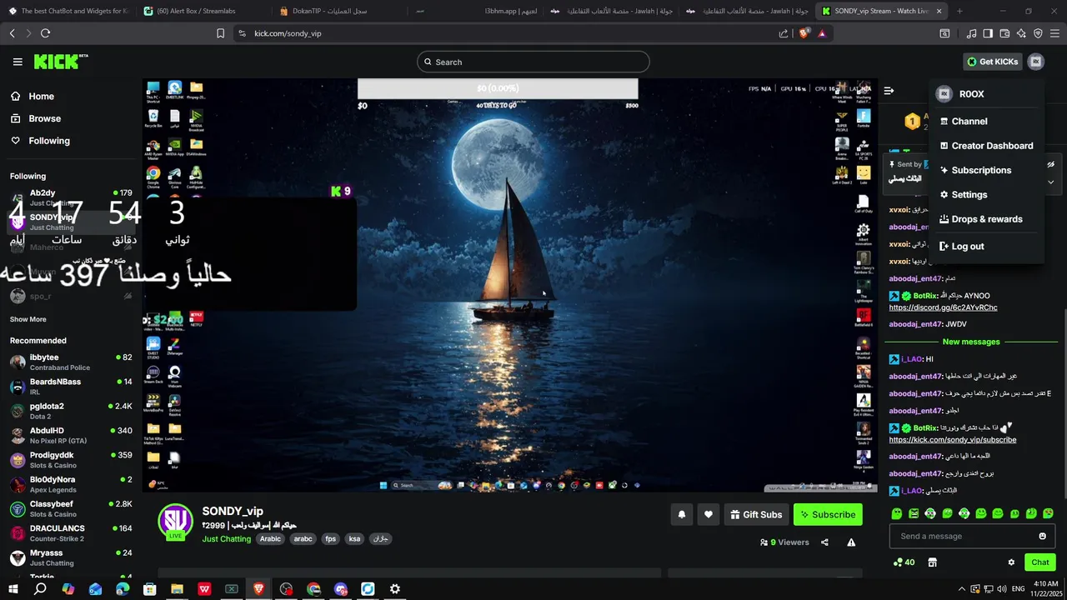The height and width of the screenshot is (600, 1067).
Task: Click the Subscribe button
Action: 828,515
